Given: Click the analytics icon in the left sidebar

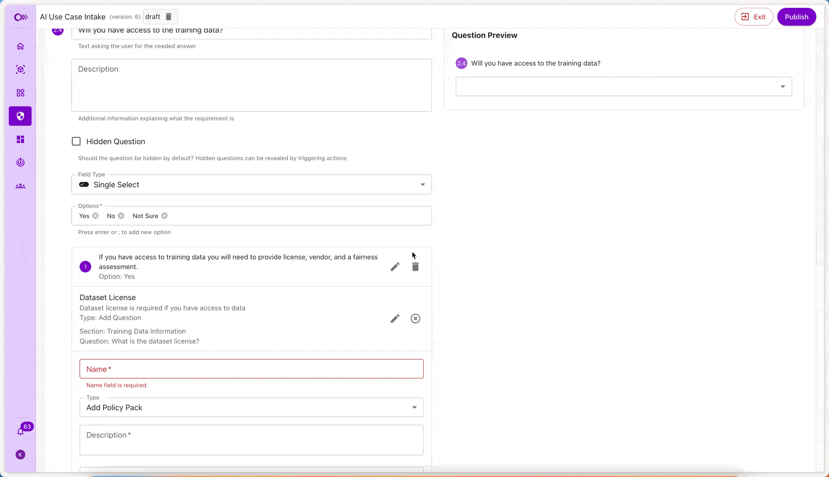Looking at the screenshot, I should click(x=20, y=163).
